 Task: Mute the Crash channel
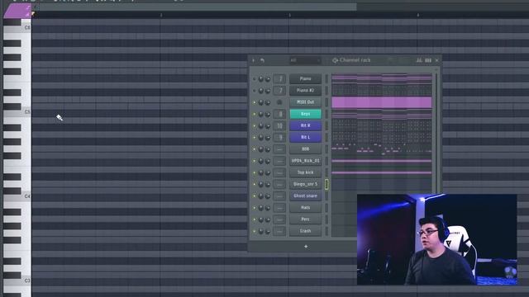pyautogui.click(x=255, y=231)
